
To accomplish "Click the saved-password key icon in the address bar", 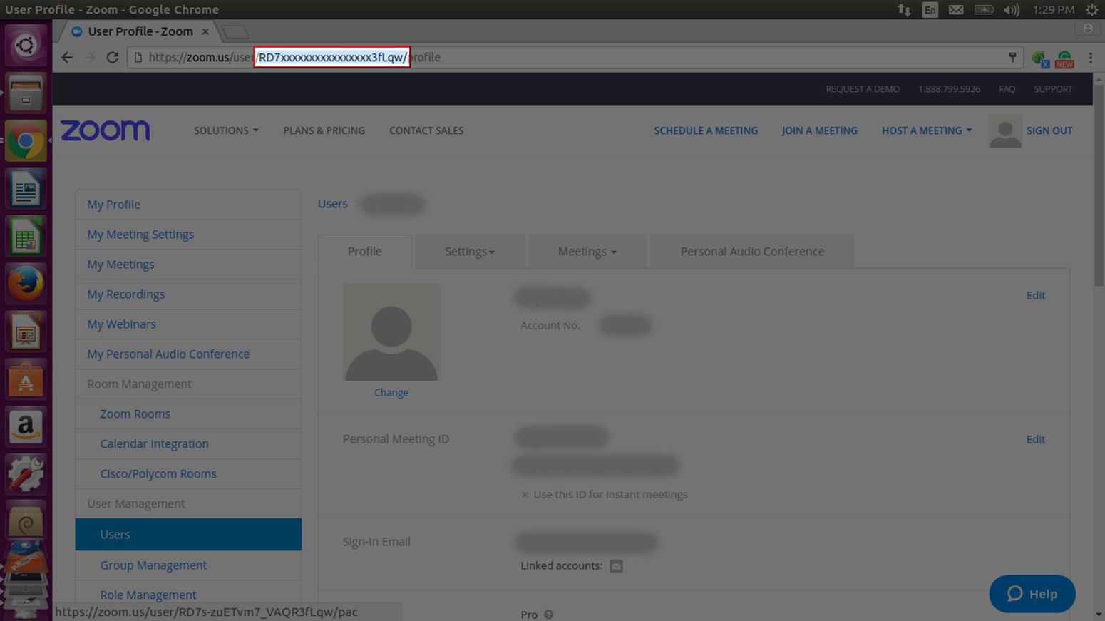I will (1012, 57).
